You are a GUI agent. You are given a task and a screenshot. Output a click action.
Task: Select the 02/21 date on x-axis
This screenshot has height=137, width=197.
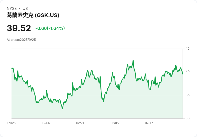pos(80,123)
